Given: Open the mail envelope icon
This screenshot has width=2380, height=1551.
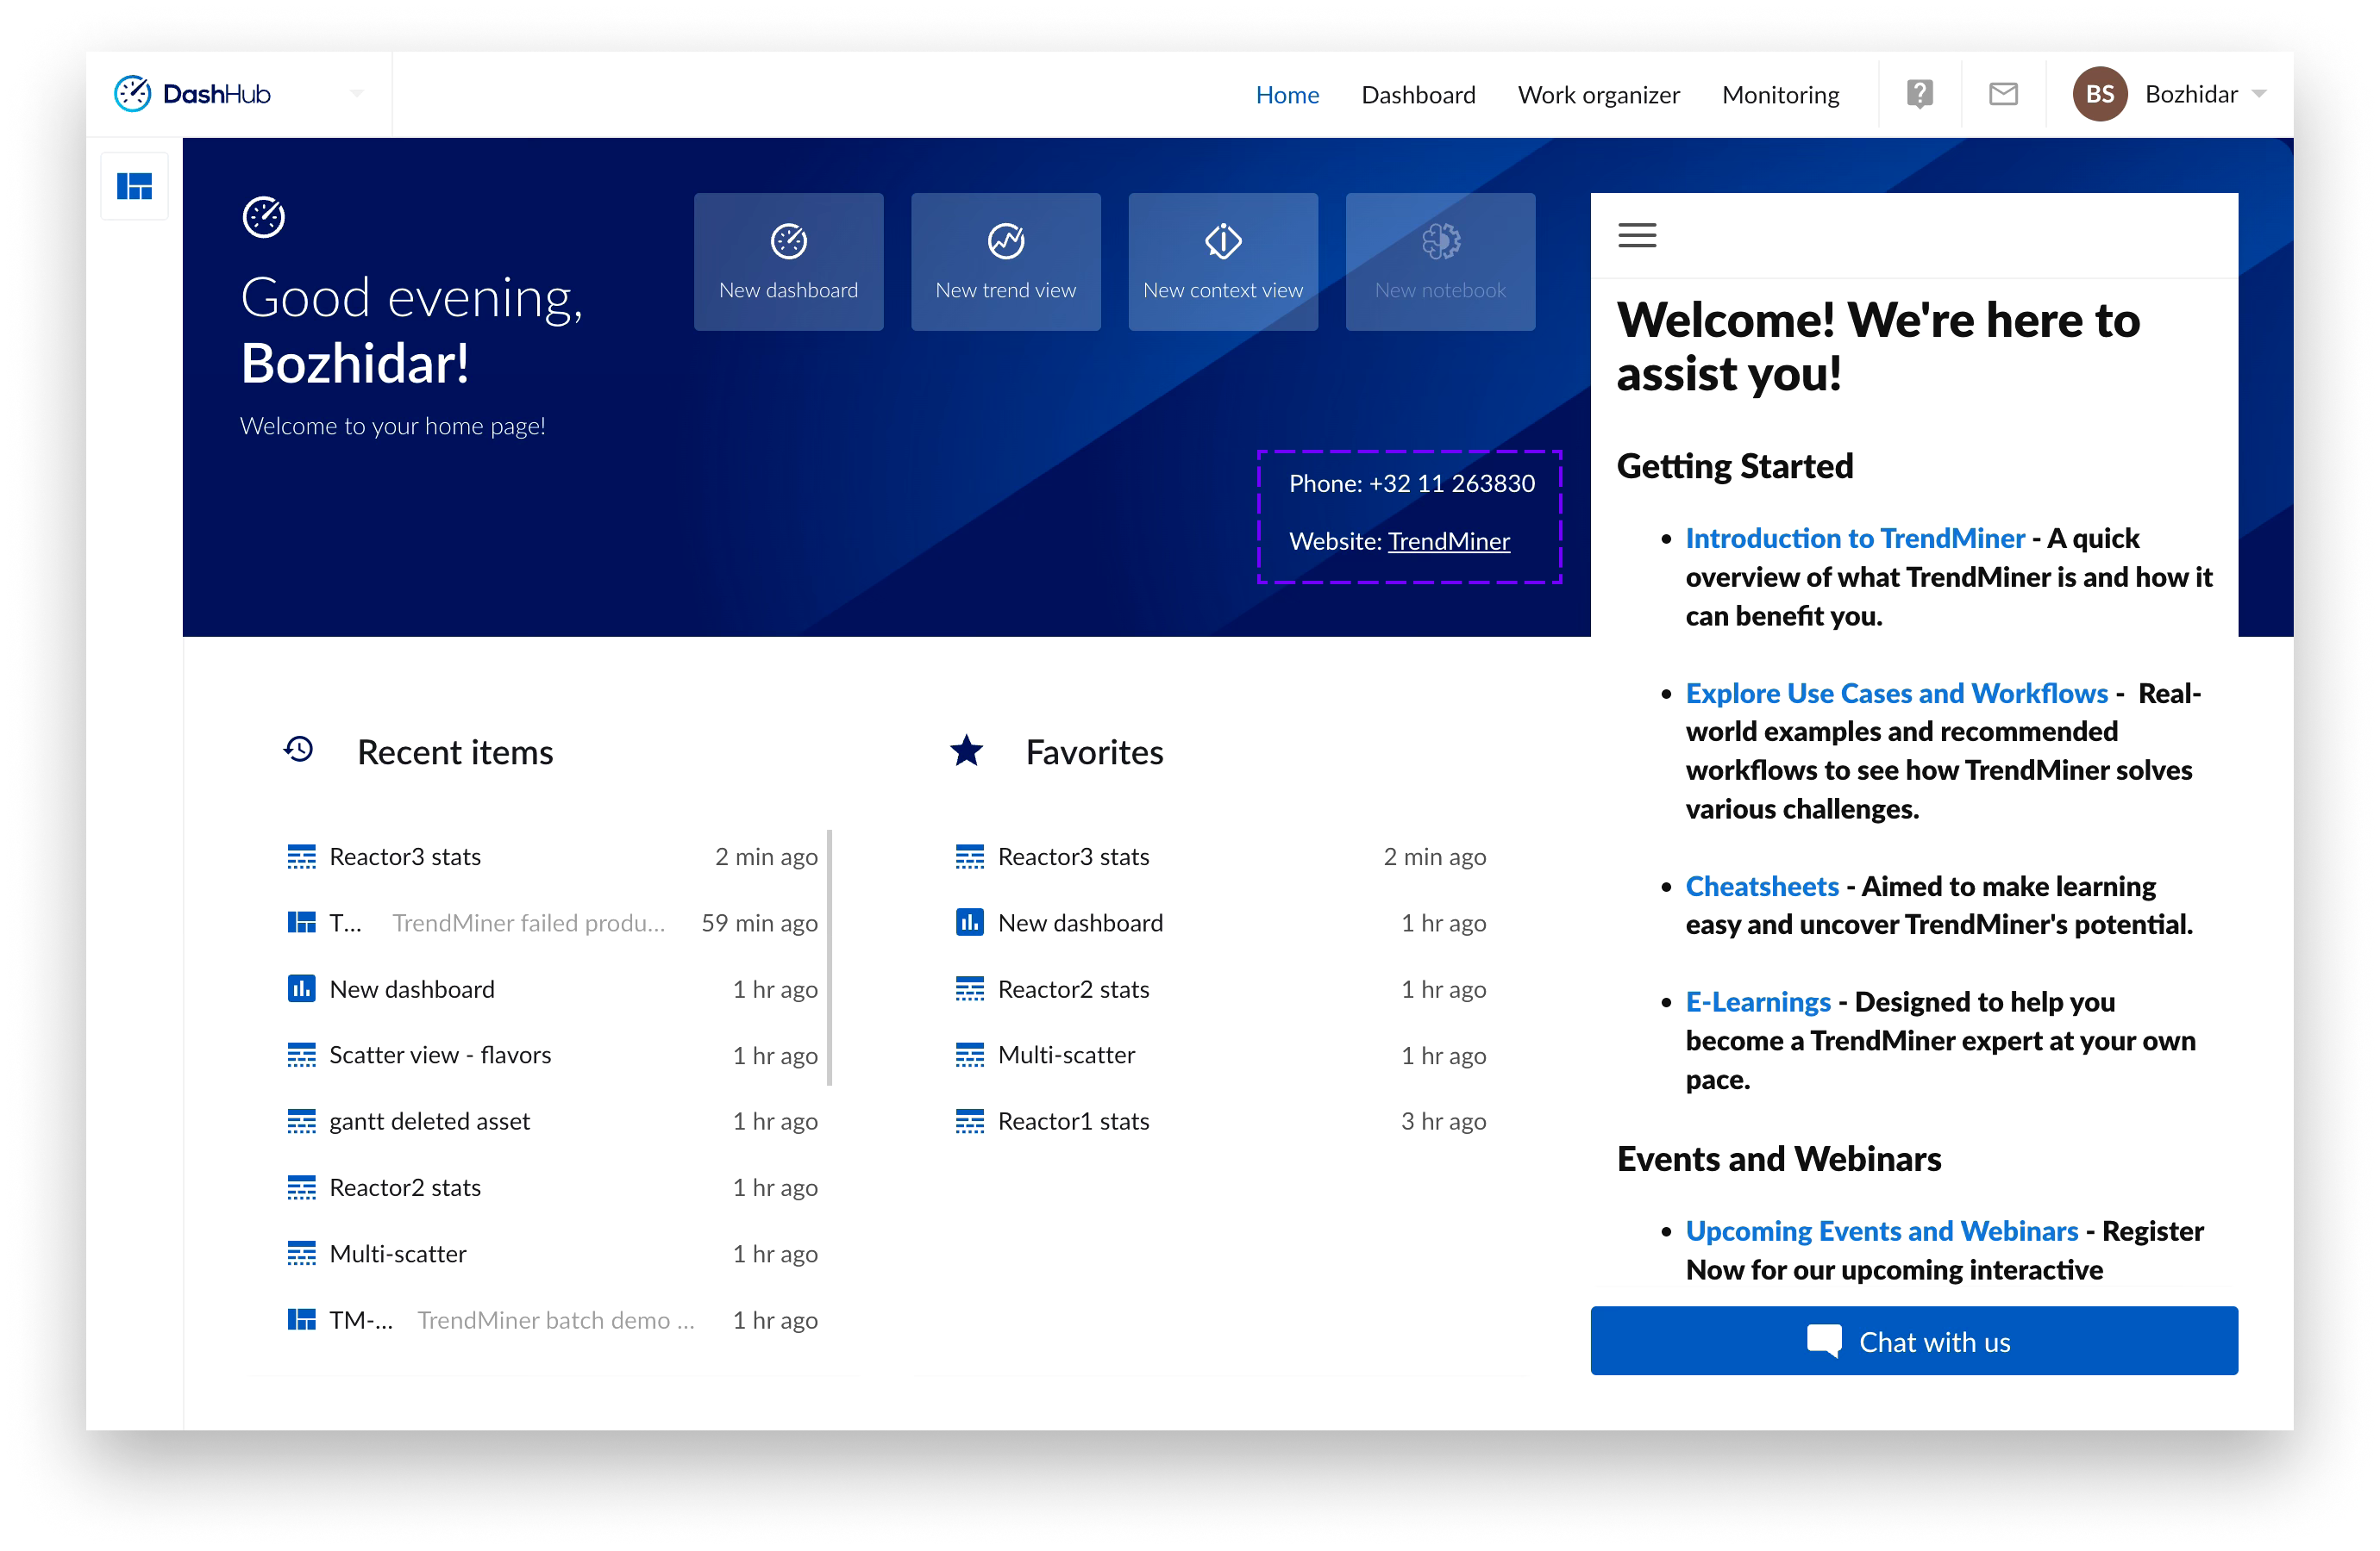Looking at the screenshot, I should pyautogui.click(x=2003, y=94).
